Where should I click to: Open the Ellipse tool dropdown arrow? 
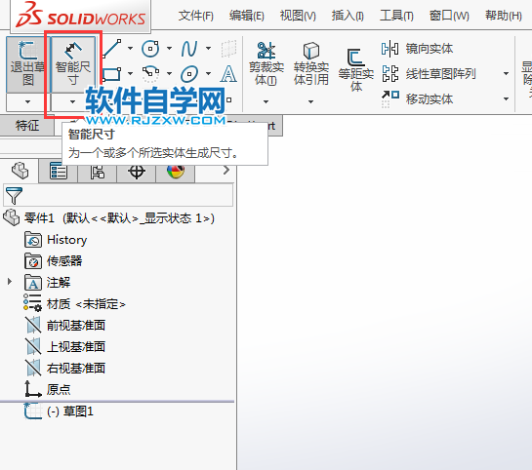(208, 73)
